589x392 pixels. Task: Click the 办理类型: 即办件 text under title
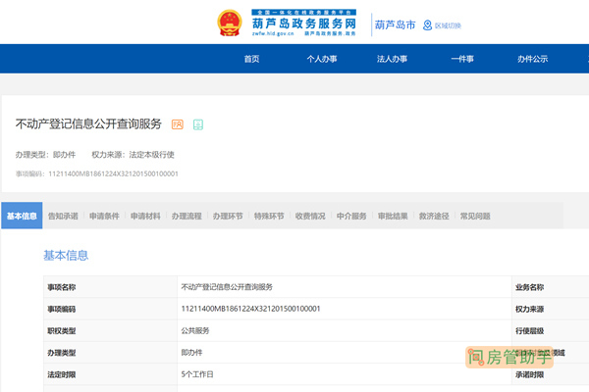tap(45, 155)
